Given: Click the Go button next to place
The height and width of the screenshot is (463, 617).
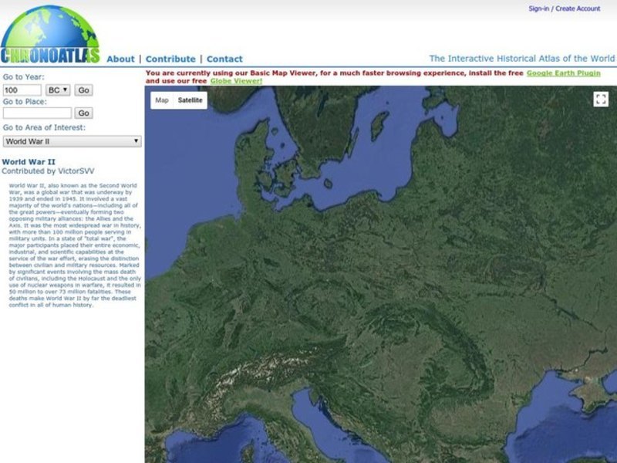Looking at the screenshot, I should [x=83, y=113].
